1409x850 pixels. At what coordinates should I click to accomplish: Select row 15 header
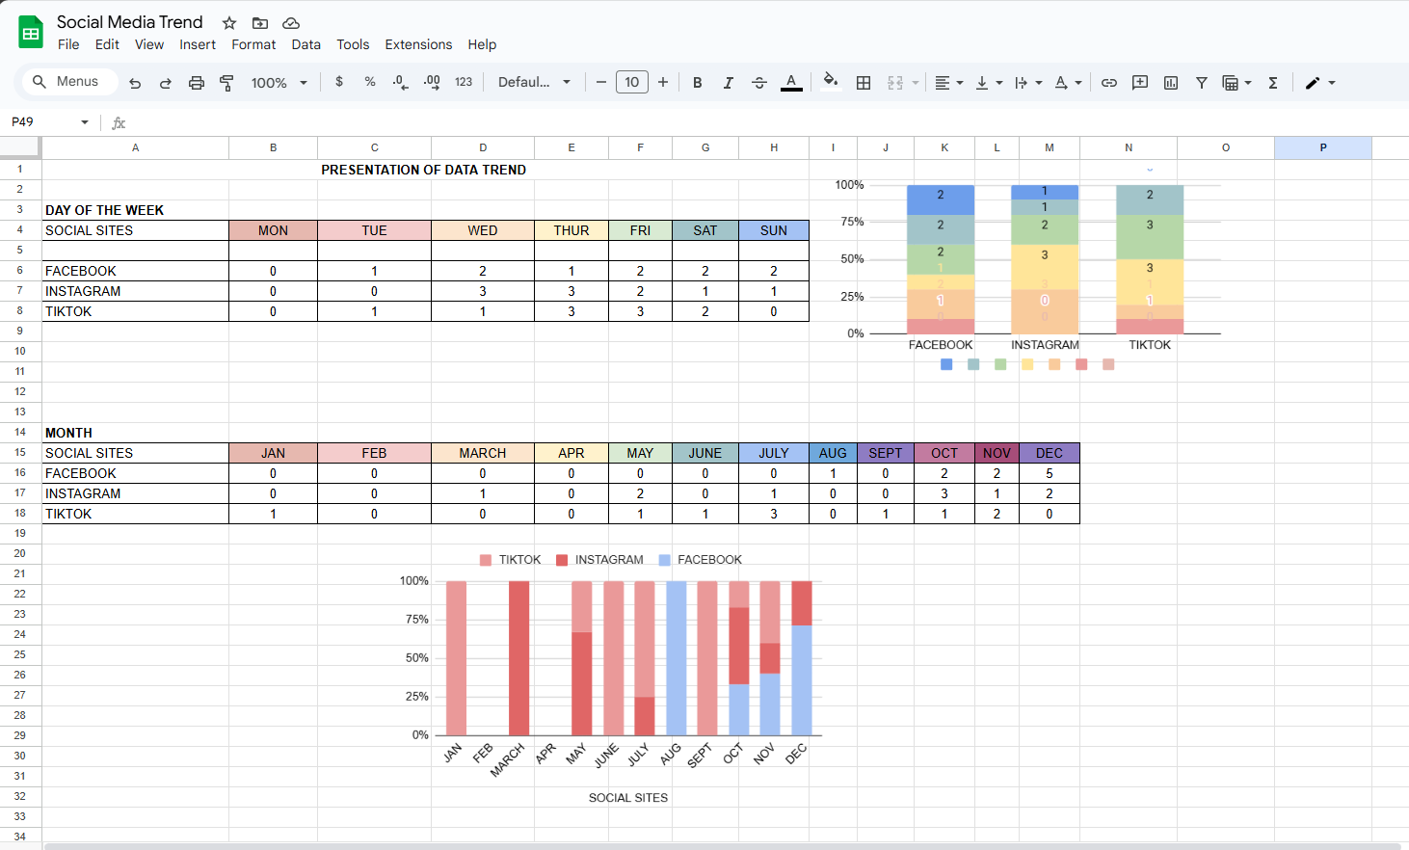pyautogui.click(x=20, y=453)
